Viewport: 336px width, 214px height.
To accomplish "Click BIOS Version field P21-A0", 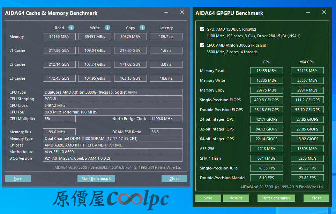I will click(x=113, y=158).
